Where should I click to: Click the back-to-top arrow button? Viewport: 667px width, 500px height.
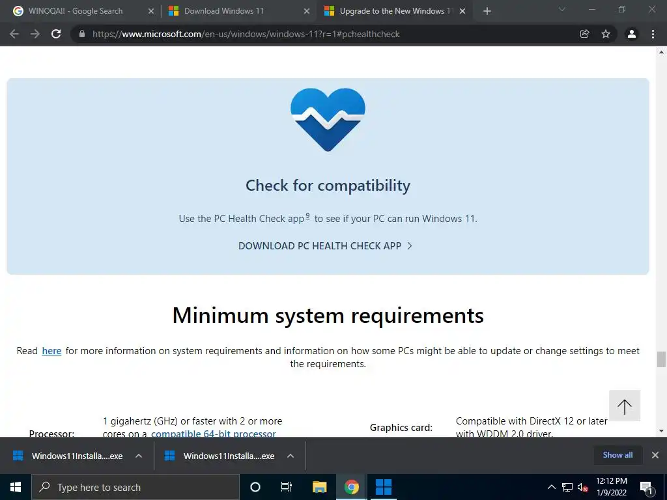coord(625,406)
